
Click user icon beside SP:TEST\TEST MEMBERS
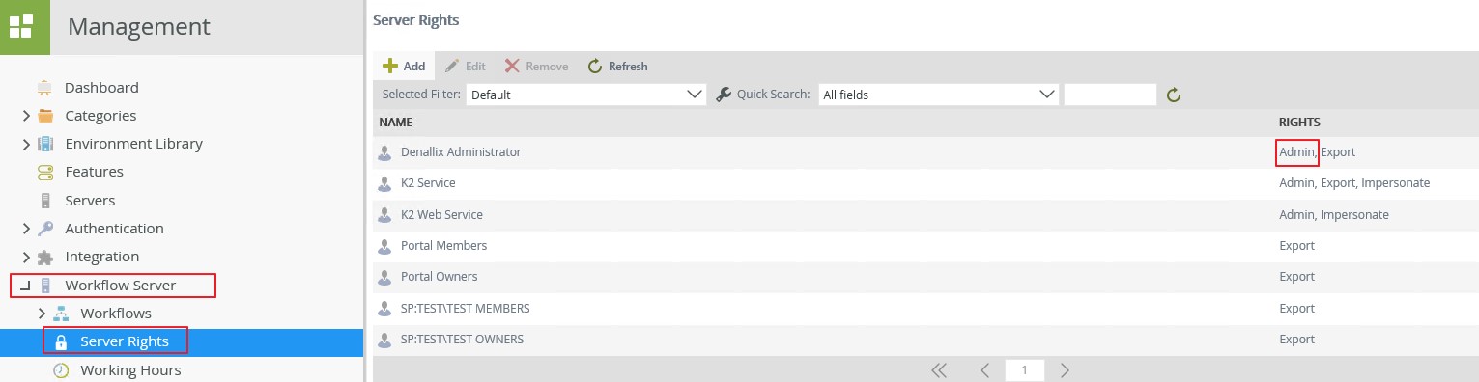tap(385, 309)
